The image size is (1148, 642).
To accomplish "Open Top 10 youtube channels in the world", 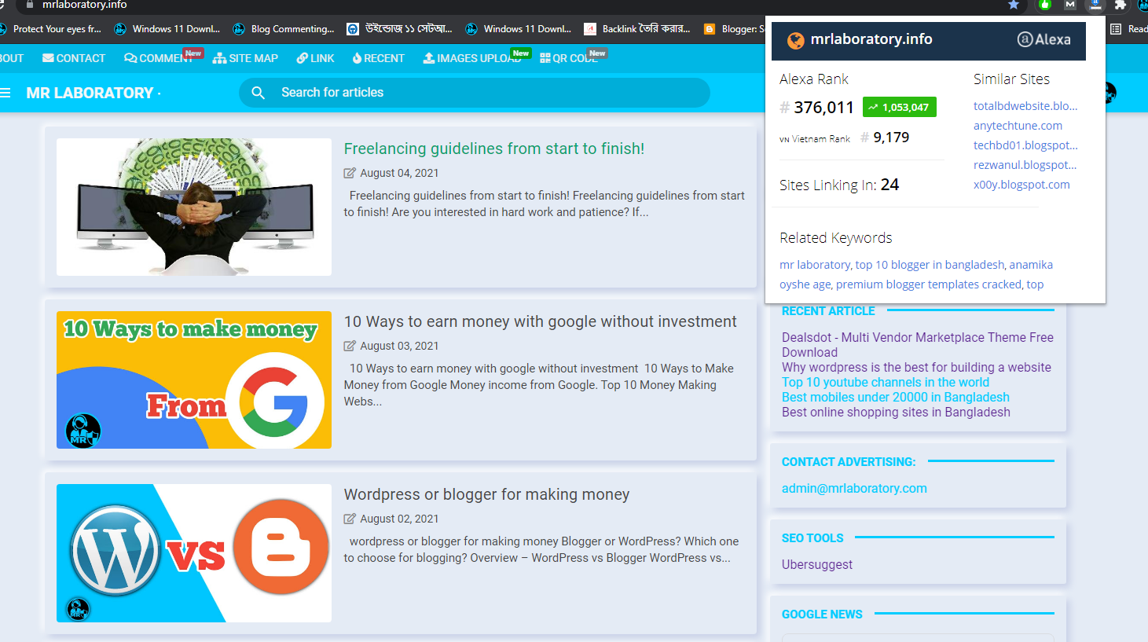I will click(x=886, y=383).
